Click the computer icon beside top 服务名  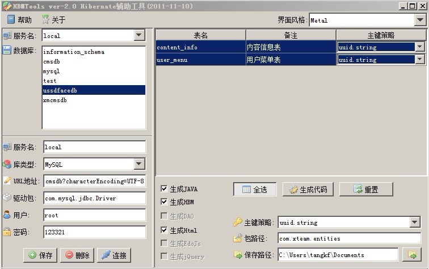(x=7, y=35)
